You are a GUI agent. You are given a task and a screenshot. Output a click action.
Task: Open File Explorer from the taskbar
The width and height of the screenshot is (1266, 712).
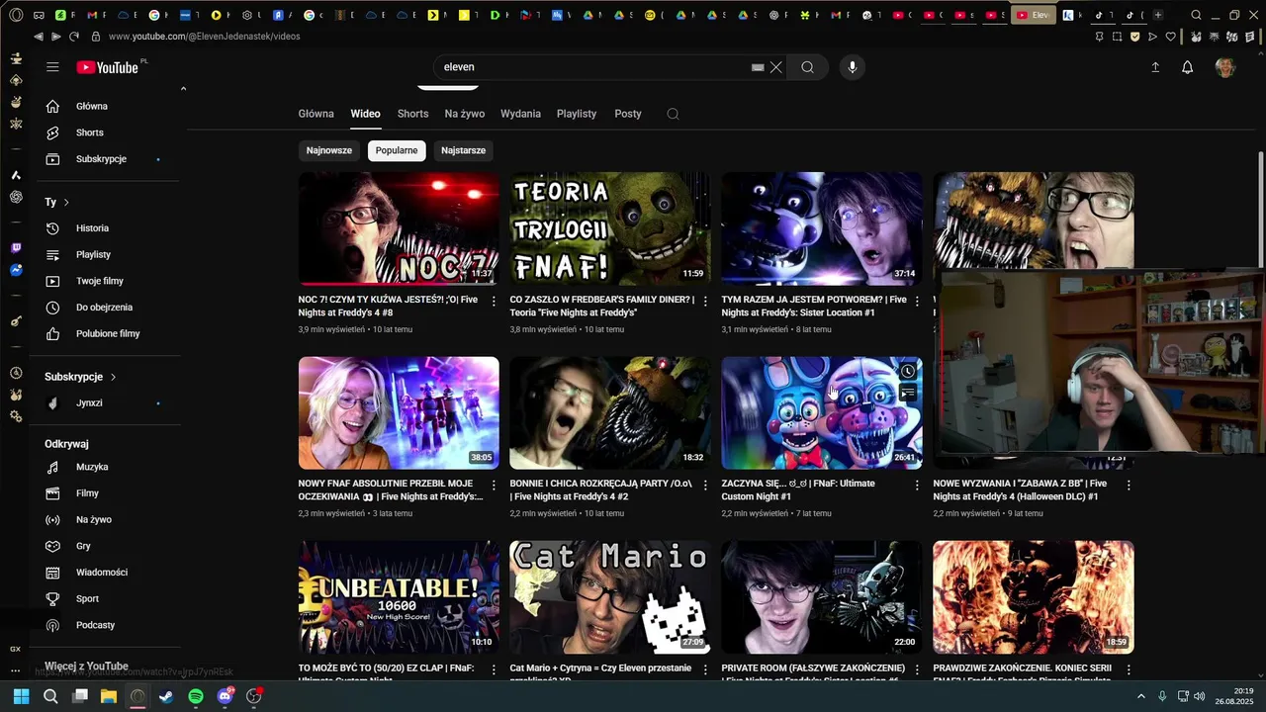[x=109, y=696]
